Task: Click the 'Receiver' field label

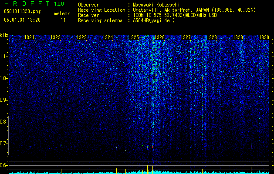Action: pyautogui.click(x=88, y=15)
